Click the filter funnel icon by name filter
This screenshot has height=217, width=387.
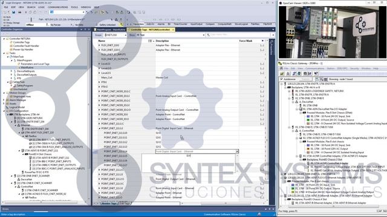tap(208, 35)
